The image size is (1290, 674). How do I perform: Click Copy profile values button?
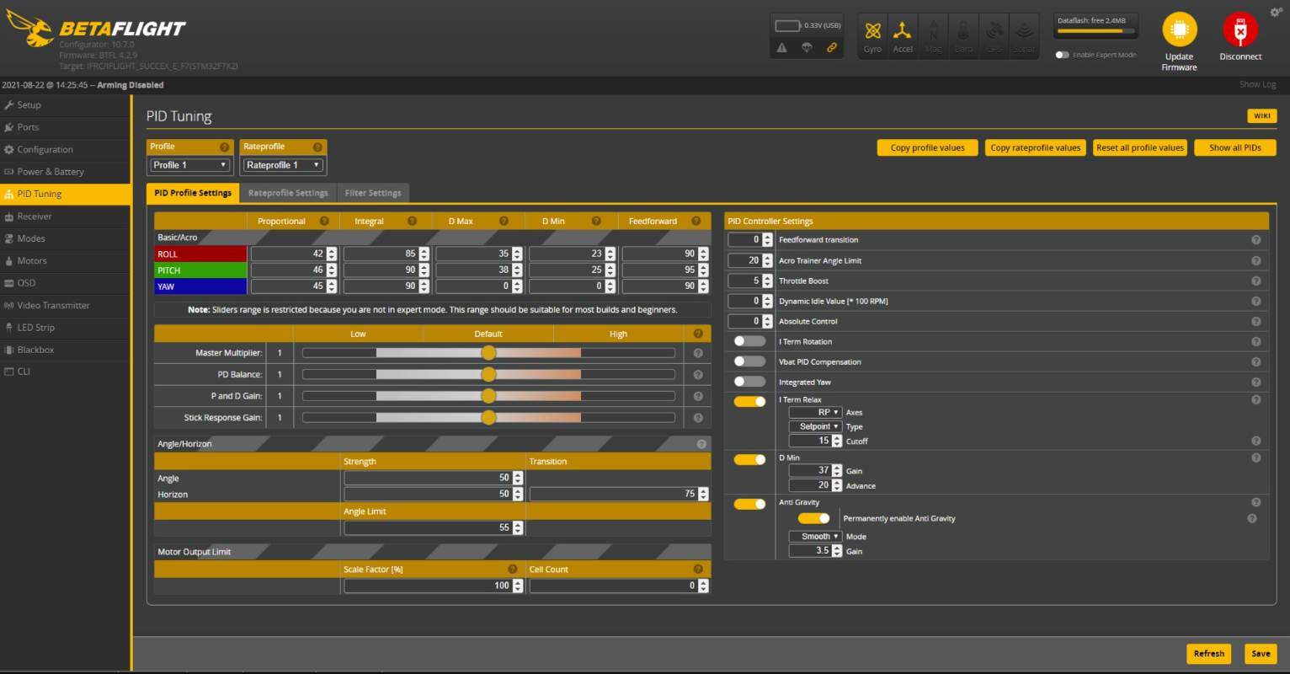pos(927,147)
